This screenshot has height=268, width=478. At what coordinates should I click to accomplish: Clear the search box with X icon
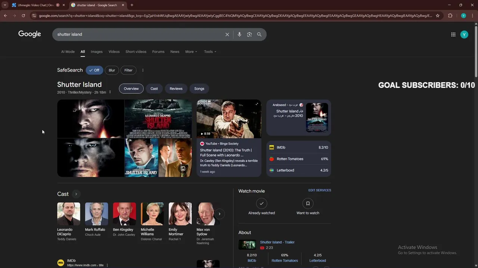(227, 34)
